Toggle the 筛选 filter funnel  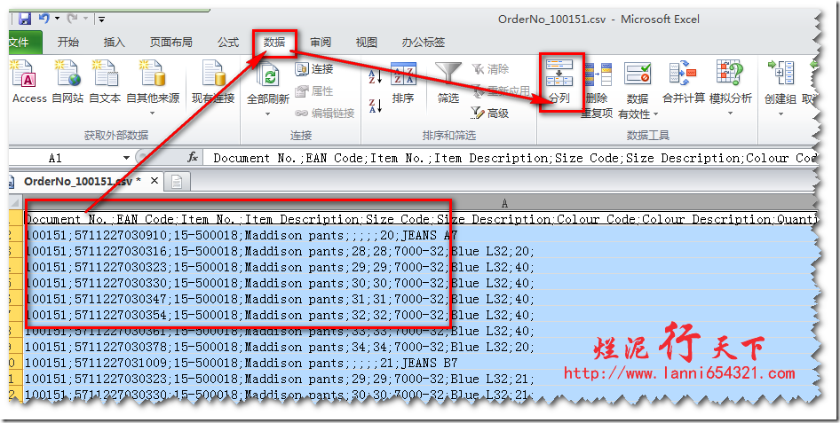click(x=448, y=82)
